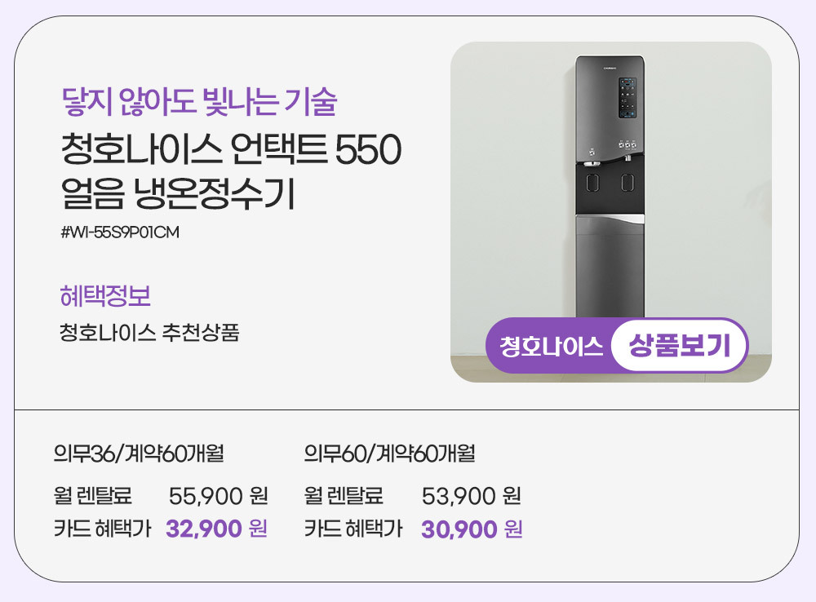Click 월 렌탈료 label under 의무60 plan

point(344,495)
